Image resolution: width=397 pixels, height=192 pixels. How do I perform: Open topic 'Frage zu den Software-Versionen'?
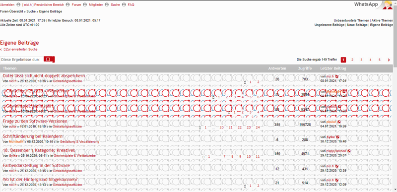coord(35,121)
